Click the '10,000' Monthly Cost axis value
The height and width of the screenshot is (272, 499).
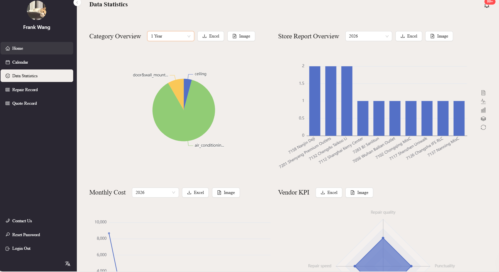pyautogui.click(x=100, y=222)
